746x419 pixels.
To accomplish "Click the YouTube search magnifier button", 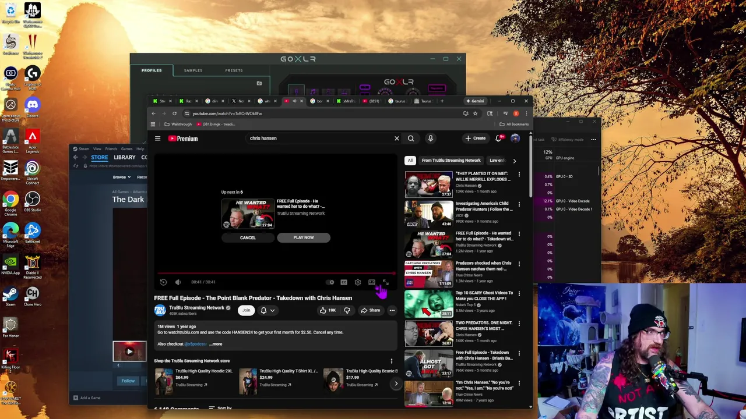I will 411,139.
